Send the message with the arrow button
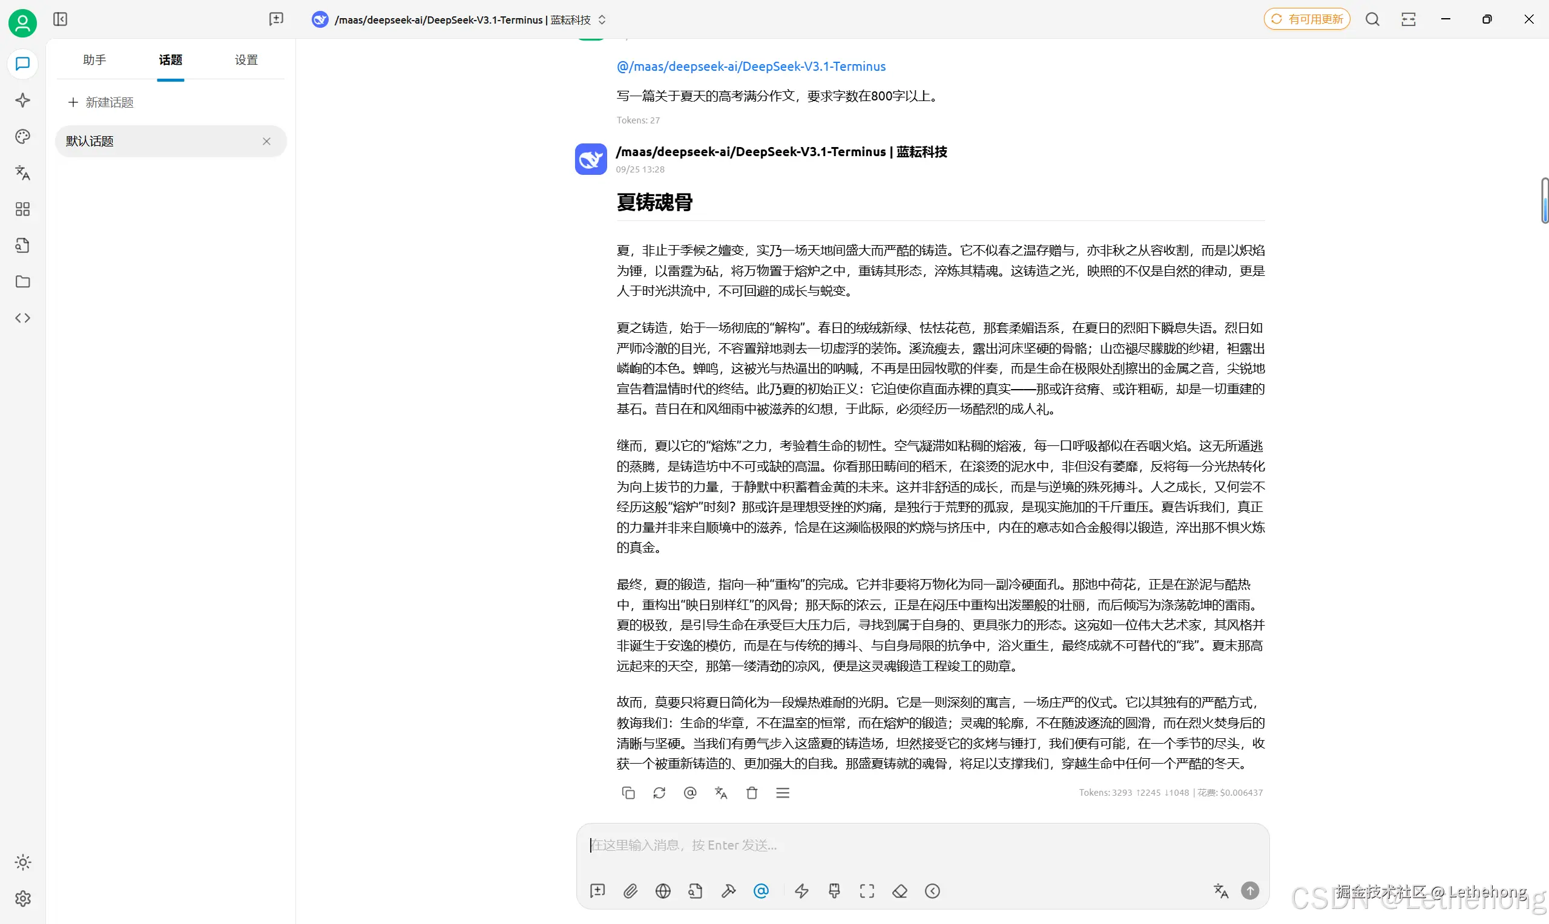 click(x=1250, y=890)
